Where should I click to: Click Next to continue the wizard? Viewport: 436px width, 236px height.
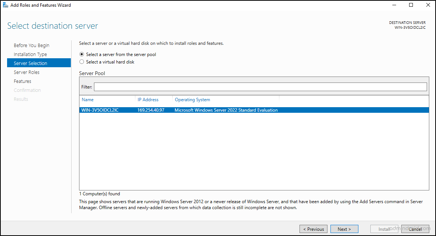[x=344, y=229]
